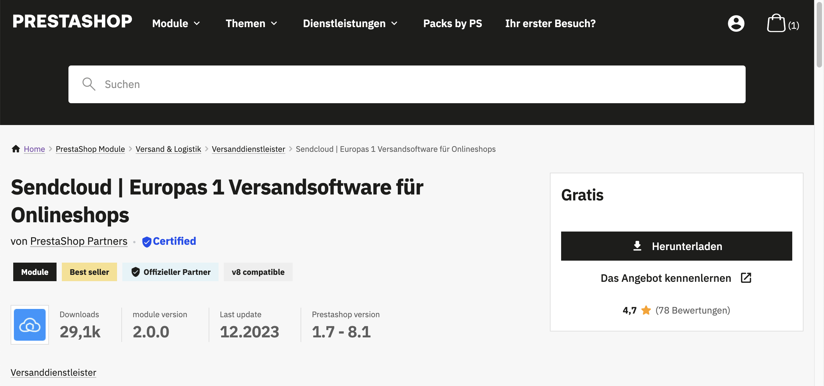Open Versanddienstleister category link at bottom
Screen dimensions: 824x386
[53, 372]
